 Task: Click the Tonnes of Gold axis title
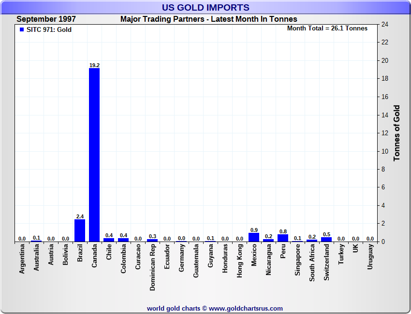click(x=396, y=133)
